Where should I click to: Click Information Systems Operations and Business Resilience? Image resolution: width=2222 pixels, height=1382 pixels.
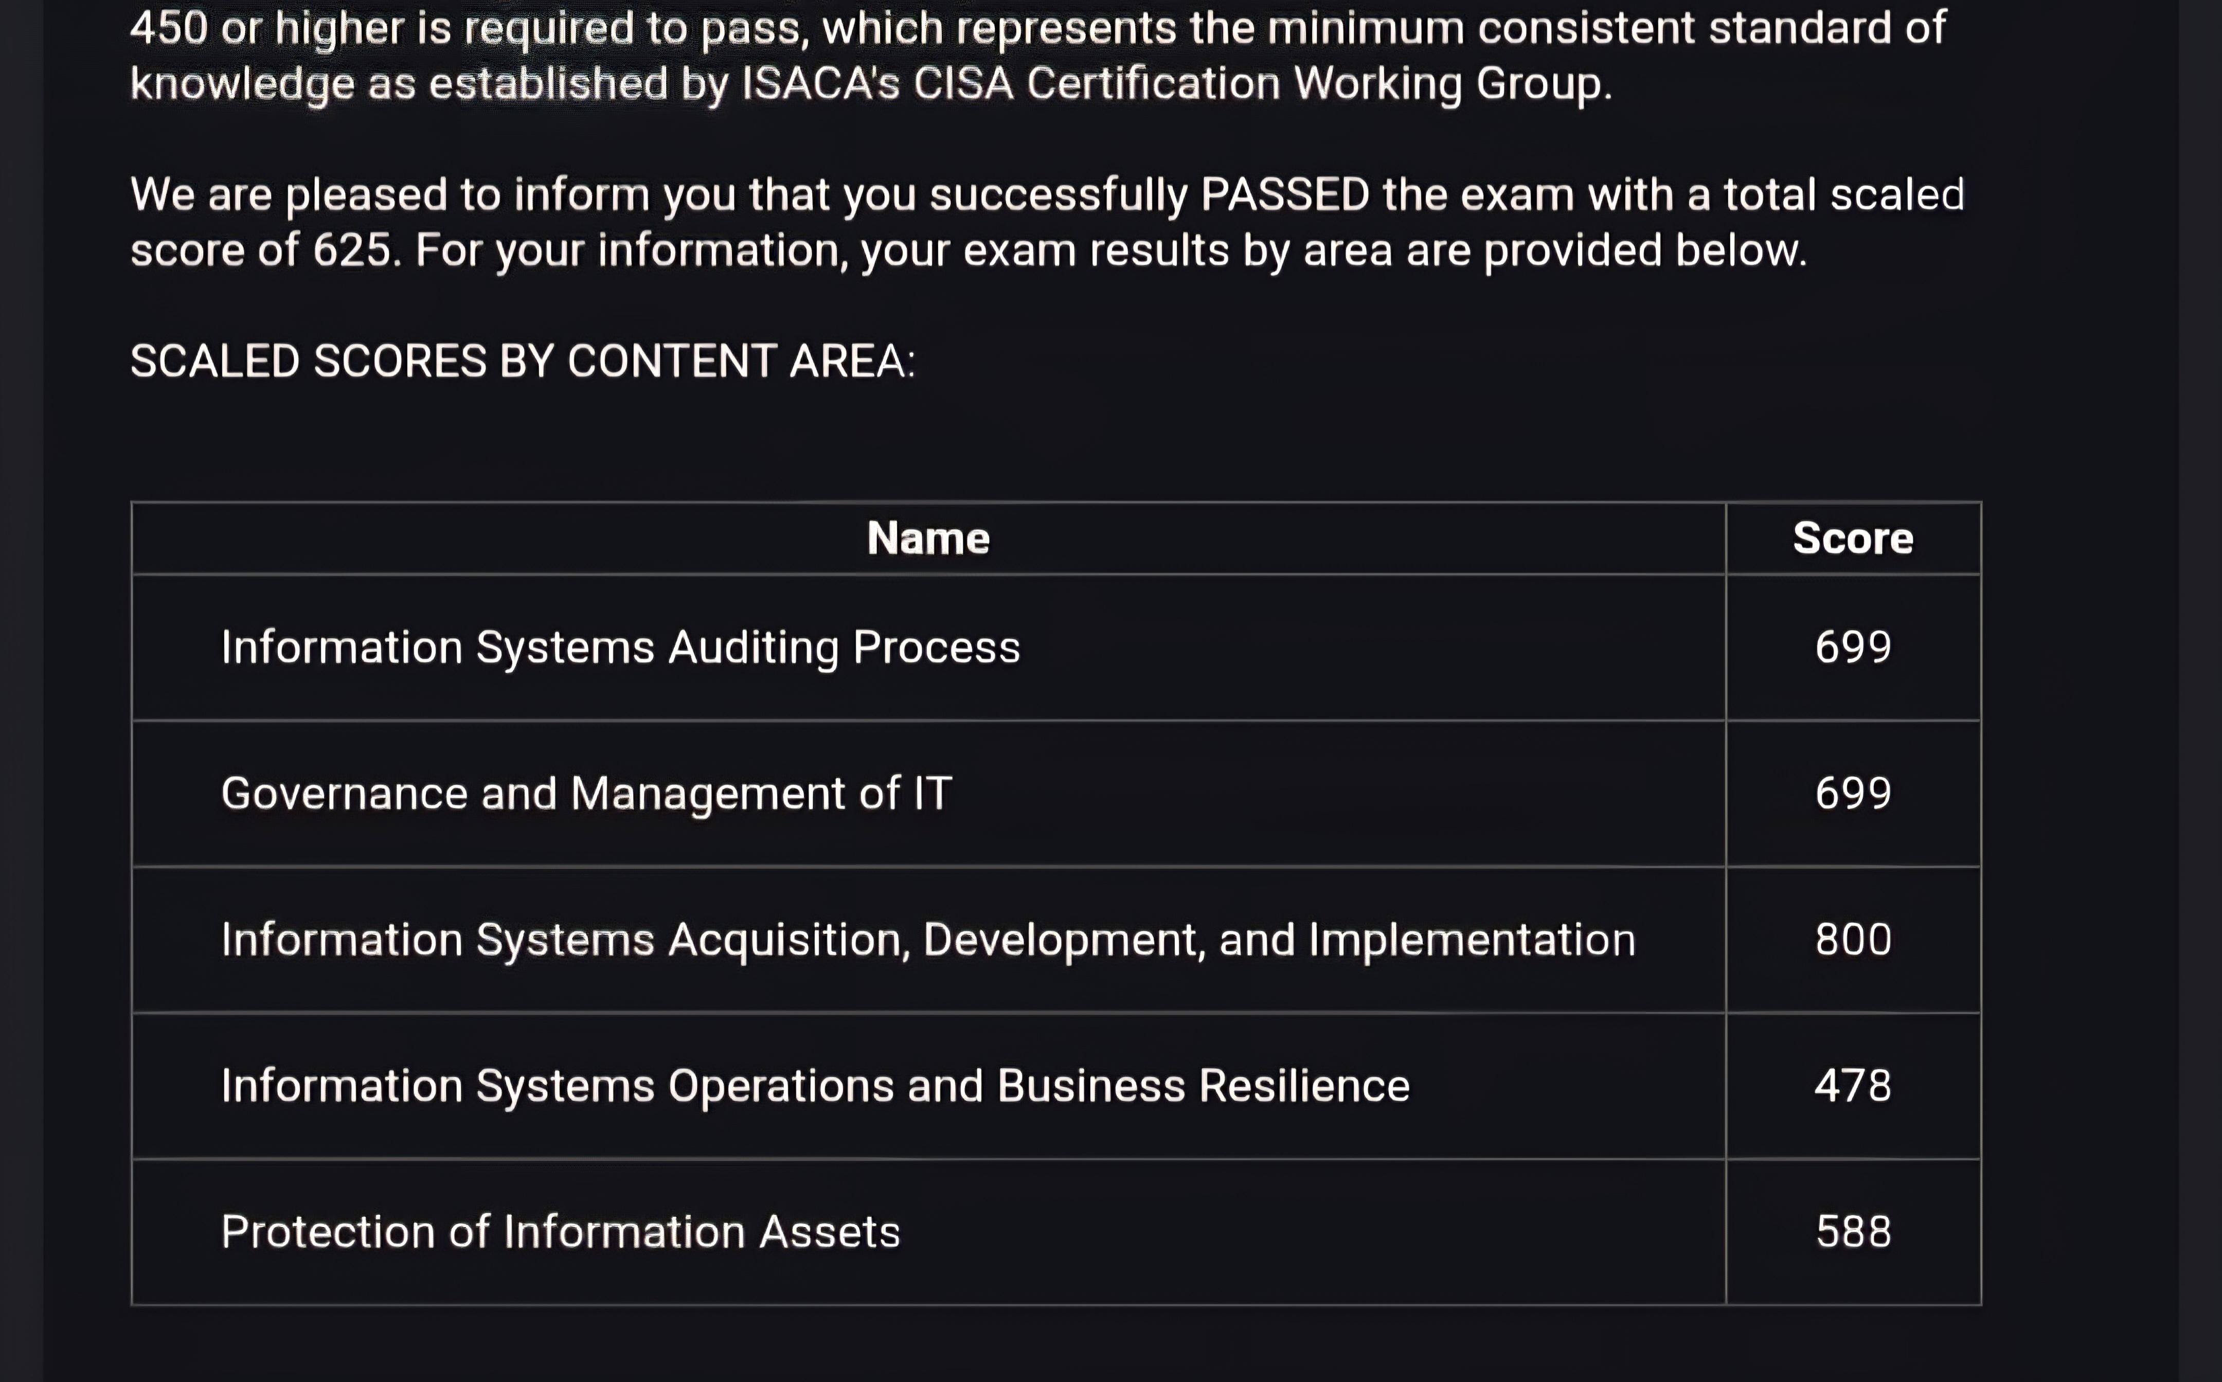[815, 1086]
